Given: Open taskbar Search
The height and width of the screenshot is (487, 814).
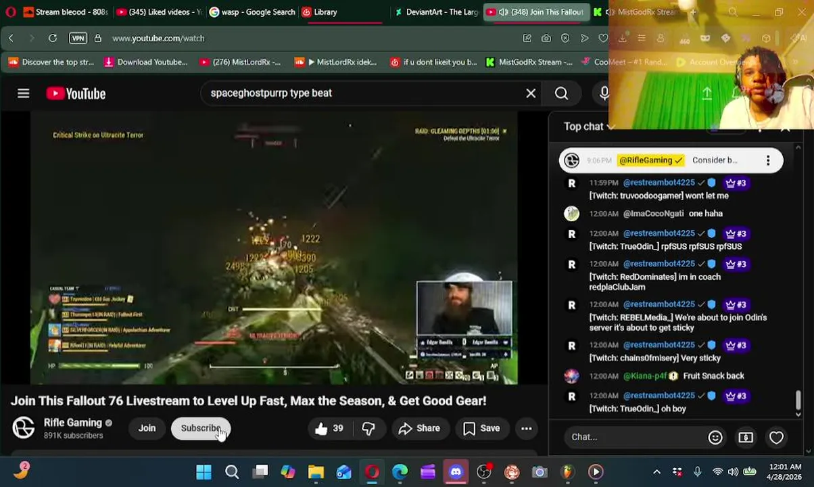Looking at the screenshot, I should pos(232,471).
